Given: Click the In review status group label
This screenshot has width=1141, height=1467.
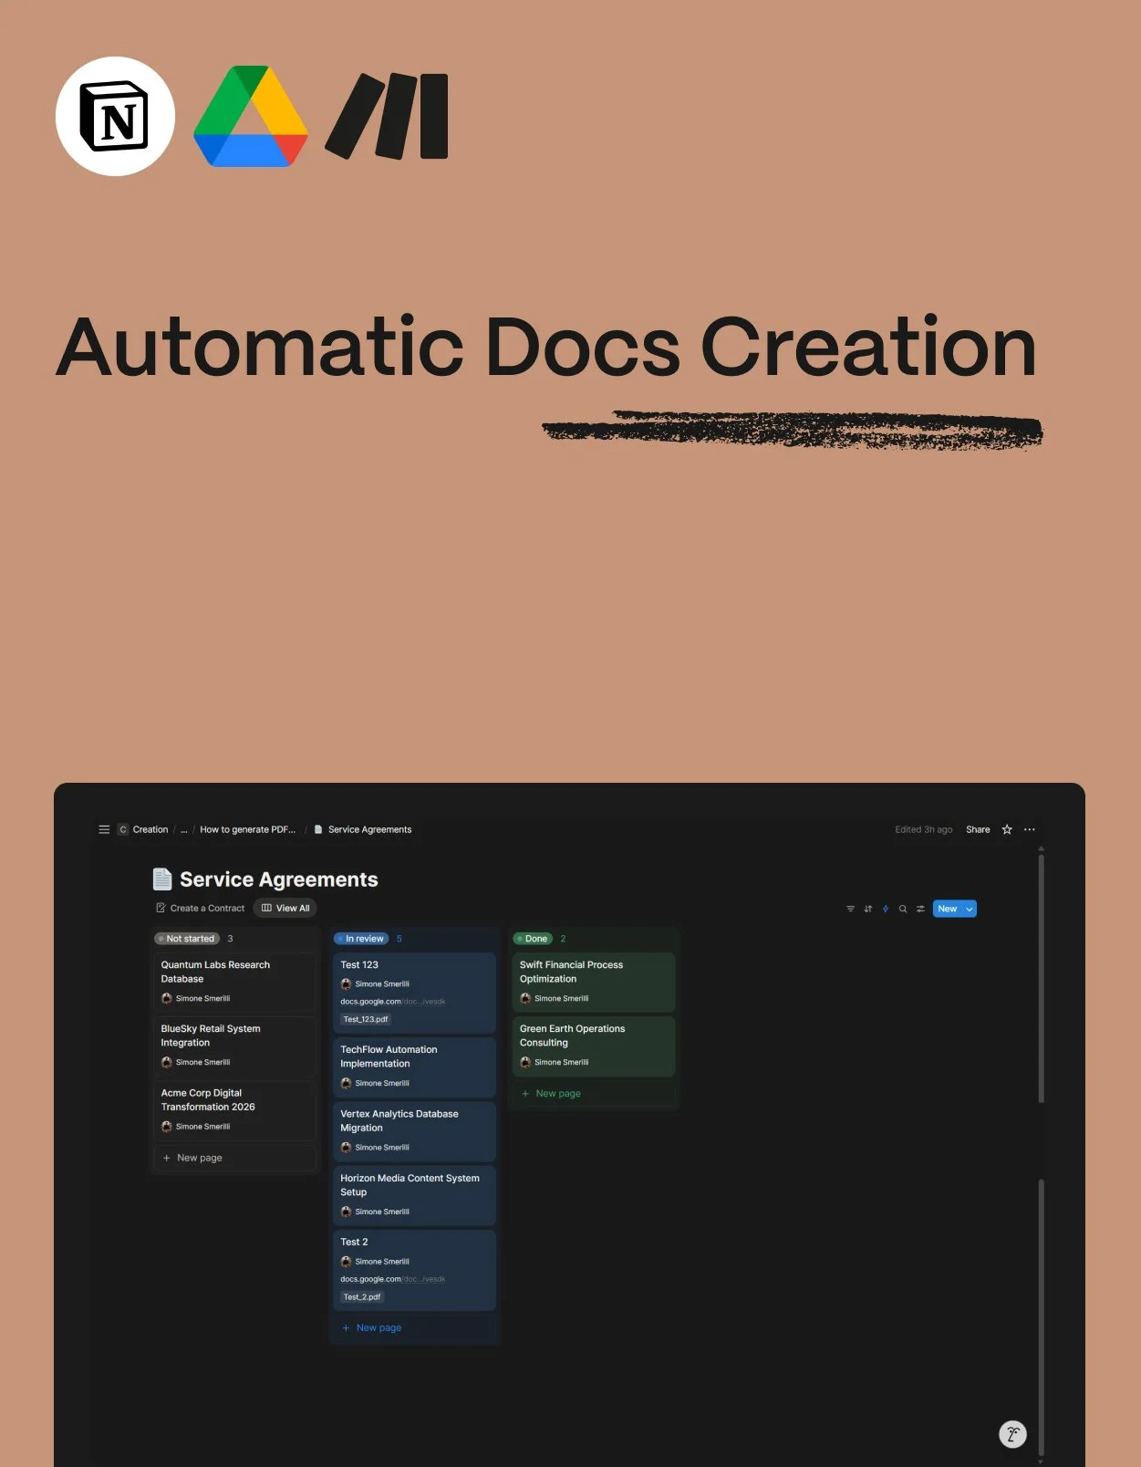Looking at the screenshot, I should coord(361,939).
